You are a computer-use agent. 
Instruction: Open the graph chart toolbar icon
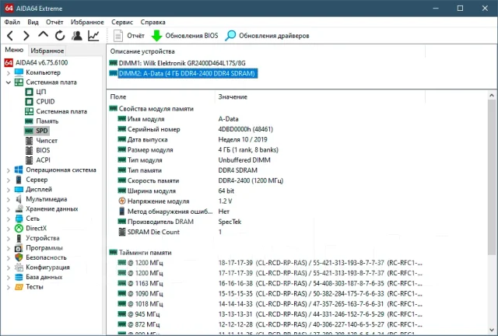tap(93, 36)
